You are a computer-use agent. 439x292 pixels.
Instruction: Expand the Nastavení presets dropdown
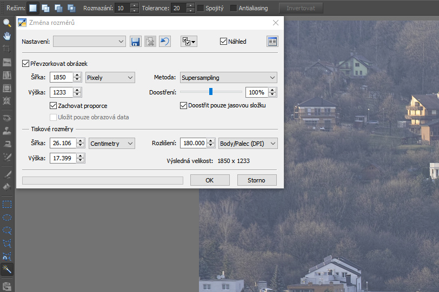point(90,42)
